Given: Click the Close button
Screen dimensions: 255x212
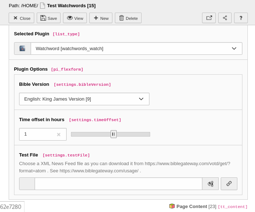Looking at the screenshot, I should [22, 18].
